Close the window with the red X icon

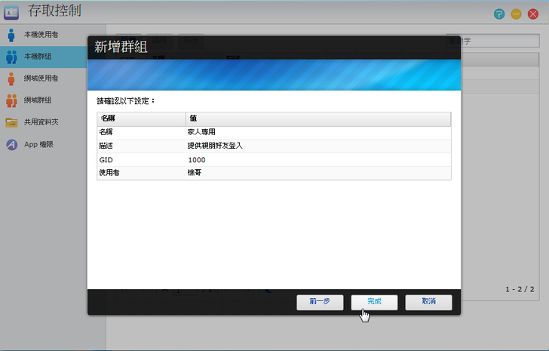(533, 14)
